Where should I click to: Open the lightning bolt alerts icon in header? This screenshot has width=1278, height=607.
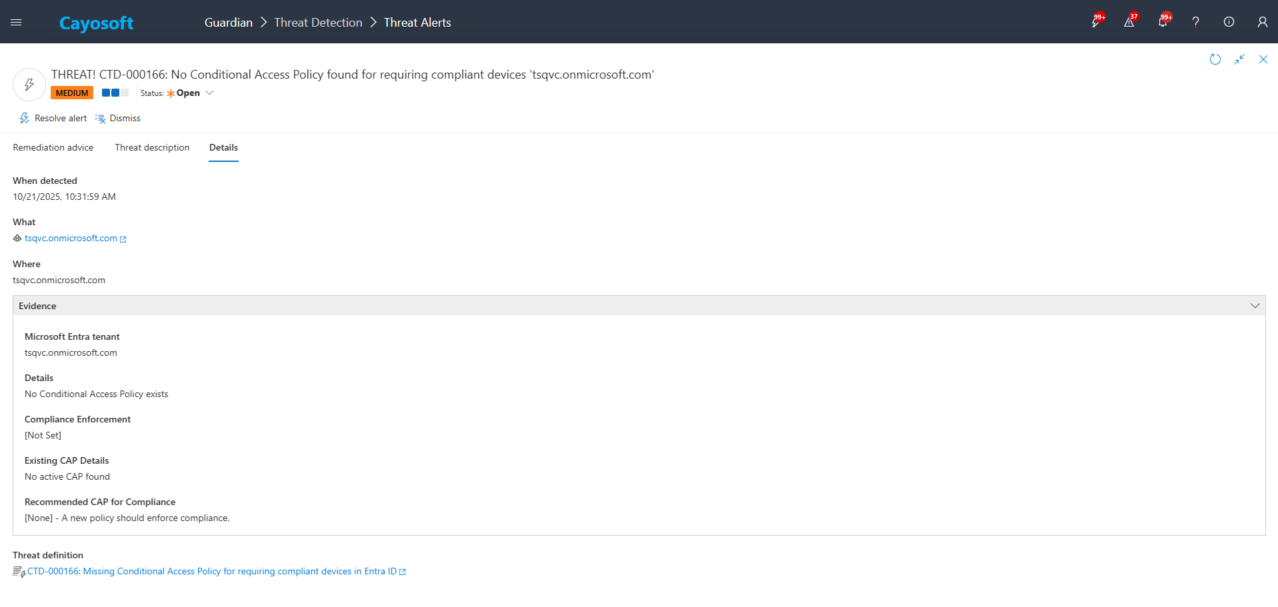tap(1095, 22)
